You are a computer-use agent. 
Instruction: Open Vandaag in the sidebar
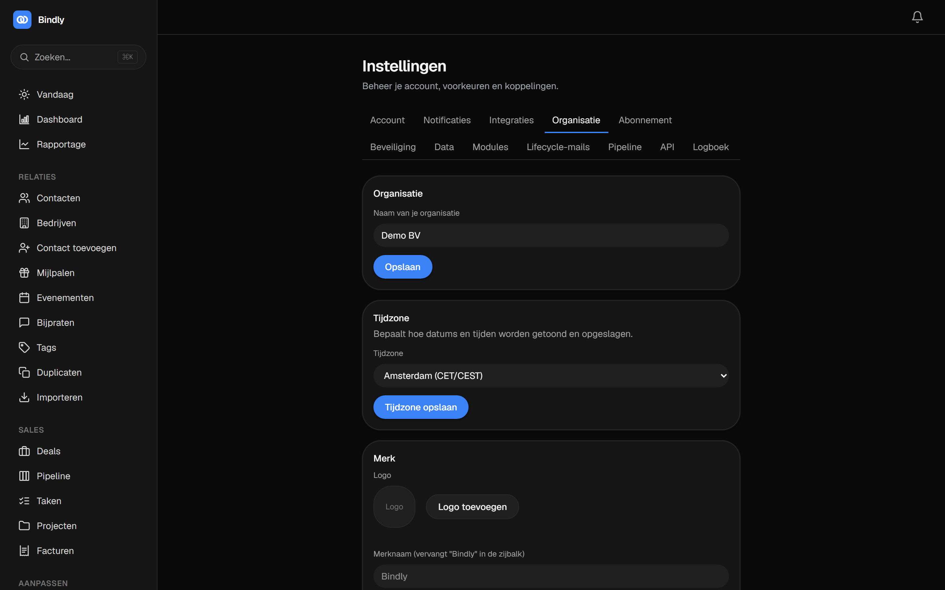[78, 94]
